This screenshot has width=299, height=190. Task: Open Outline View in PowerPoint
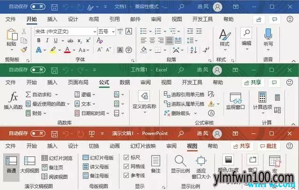point(30,164)
